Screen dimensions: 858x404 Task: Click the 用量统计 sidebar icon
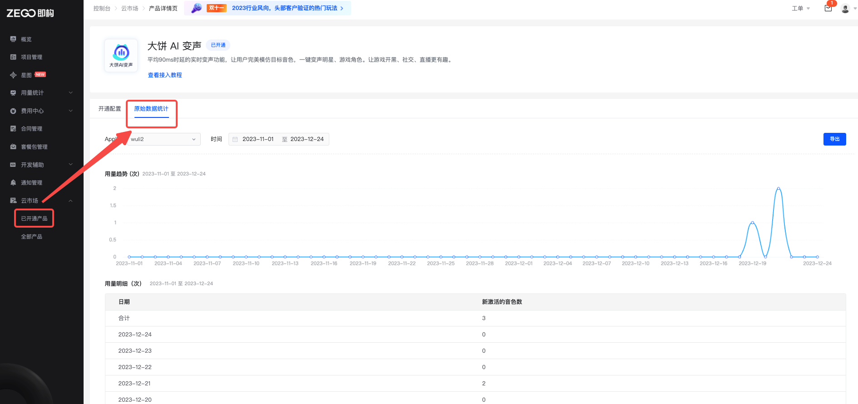[x=13, y=93]
